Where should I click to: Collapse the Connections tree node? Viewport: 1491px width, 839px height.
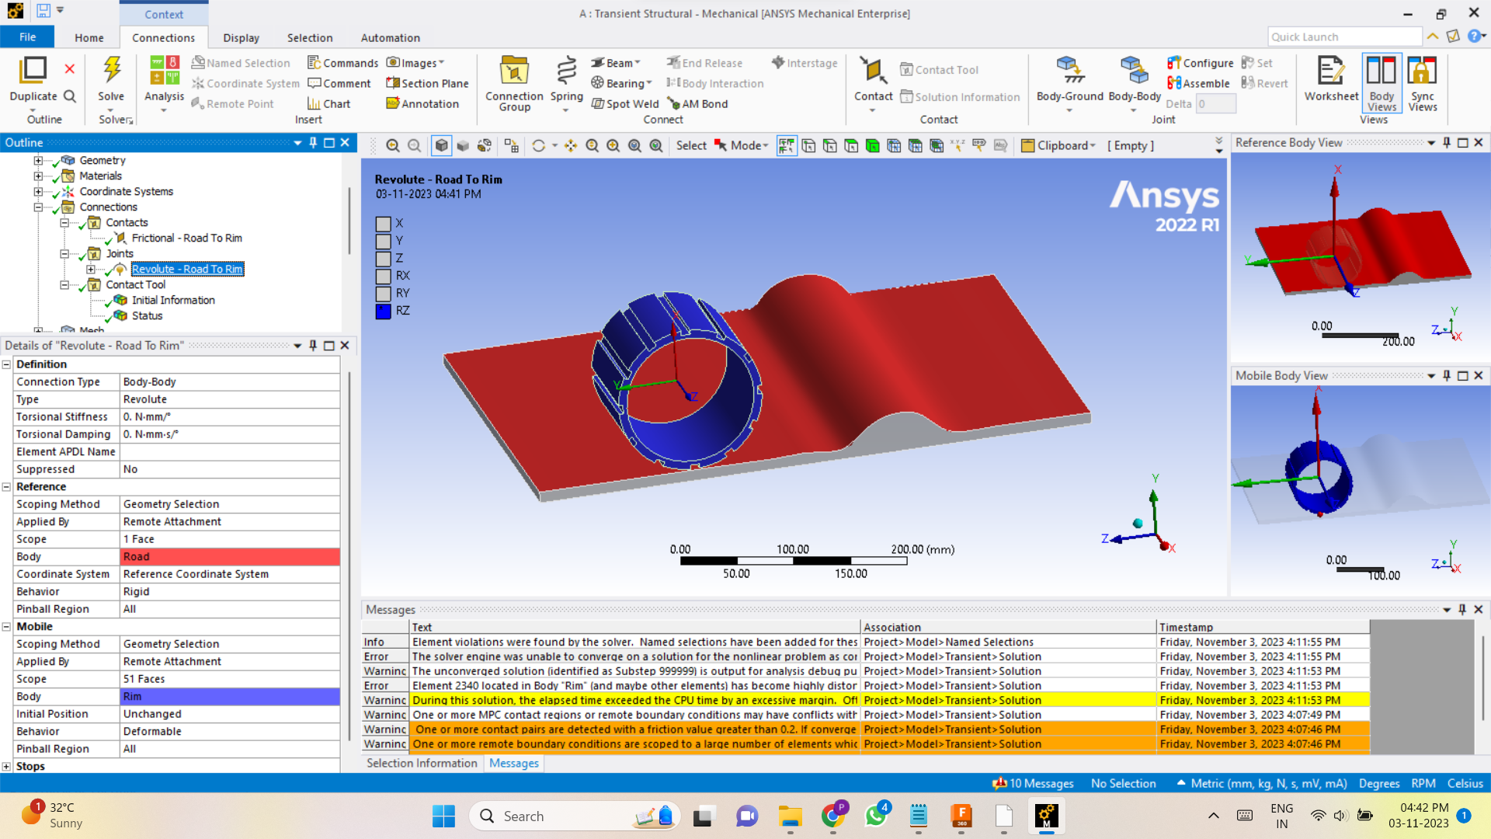click(x=38, y=207)
